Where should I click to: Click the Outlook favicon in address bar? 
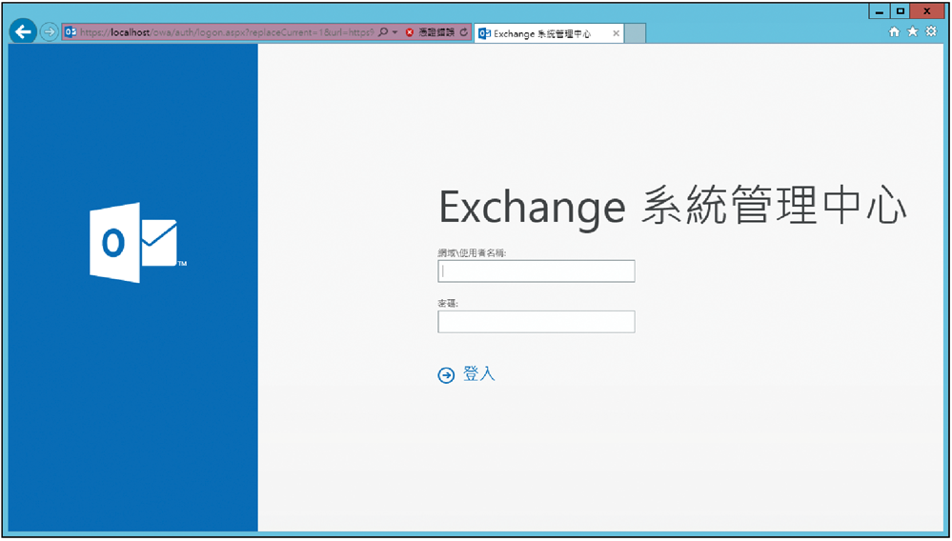click(x=71, y=32)
